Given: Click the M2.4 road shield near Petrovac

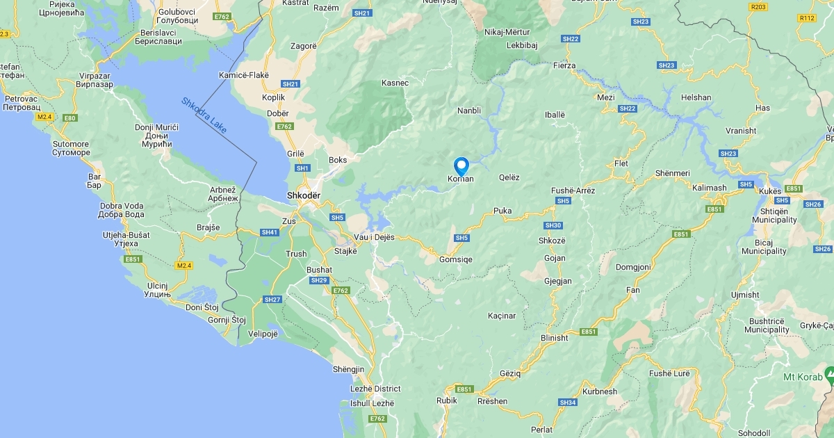Looking at the screenshot, I should (x=45, y=117).
